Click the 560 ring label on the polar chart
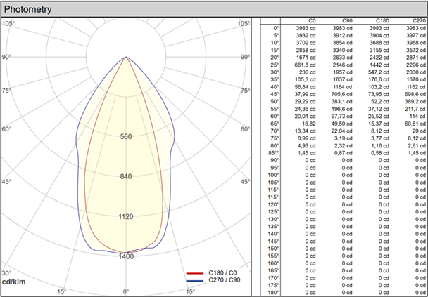Image resolution: width=428 pixels, height=297 pixels. (x=126, y=136)
